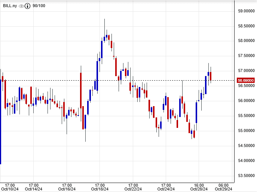Toggle the eye icon next to BILL.ny
This screenshot has height=192, width=257.
pos(21,6)
